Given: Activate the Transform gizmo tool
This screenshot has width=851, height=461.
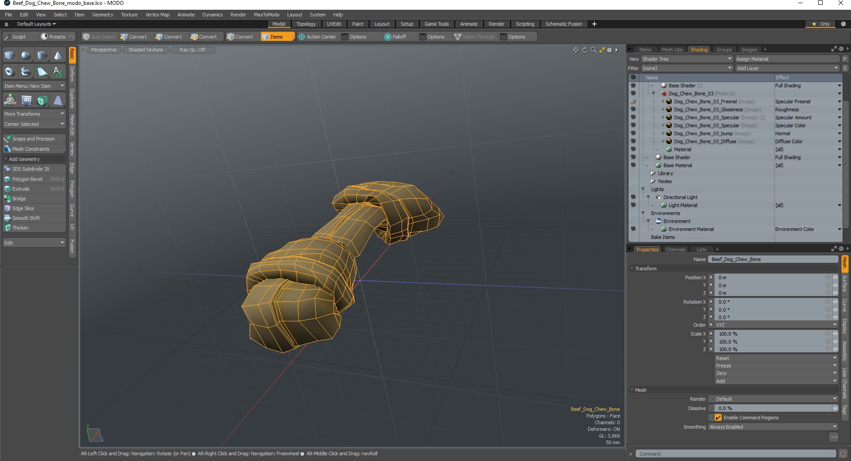Looking at the screenshot, I should [x=10, y=100].
